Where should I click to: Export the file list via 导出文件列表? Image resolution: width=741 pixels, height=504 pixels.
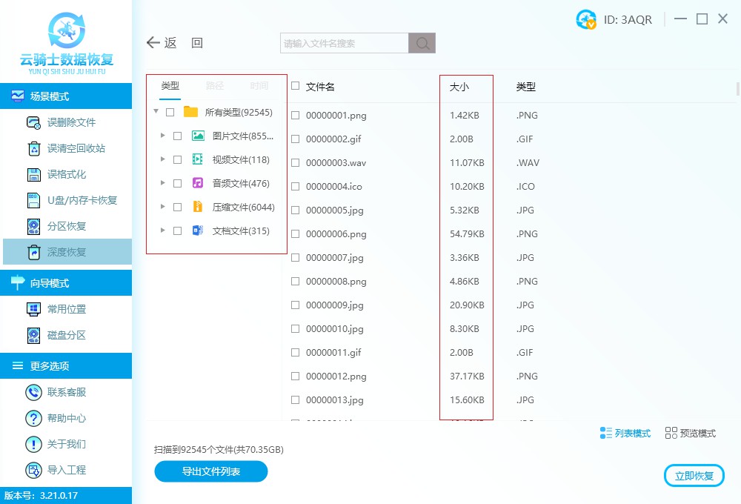pos(210,471)
